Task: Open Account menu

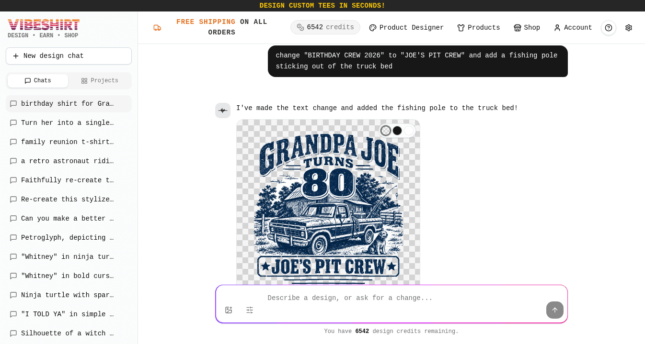Action: pyautogui.click(x=573, y=28)
